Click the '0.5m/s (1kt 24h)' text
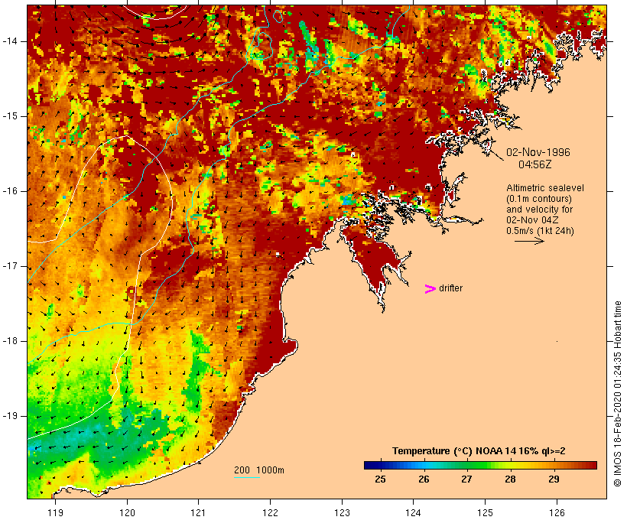This screenshot has height=520, width=627. (x=540, y=231)
